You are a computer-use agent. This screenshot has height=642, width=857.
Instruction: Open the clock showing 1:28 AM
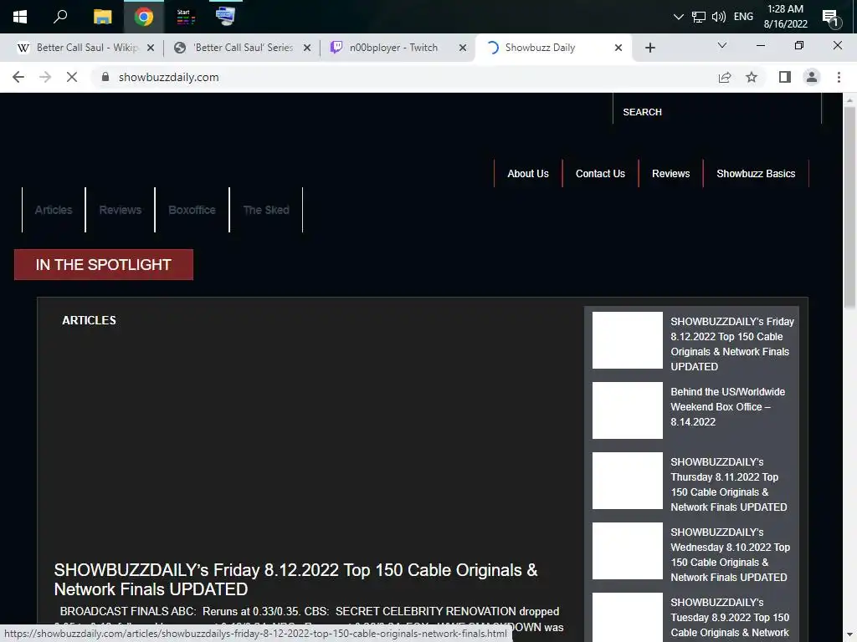pyautogui.click(x=785, y=17)
